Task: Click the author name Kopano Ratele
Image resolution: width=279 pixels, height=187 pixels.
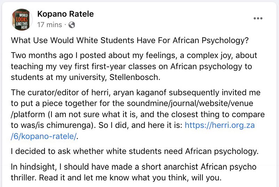Action: point(65,14)
